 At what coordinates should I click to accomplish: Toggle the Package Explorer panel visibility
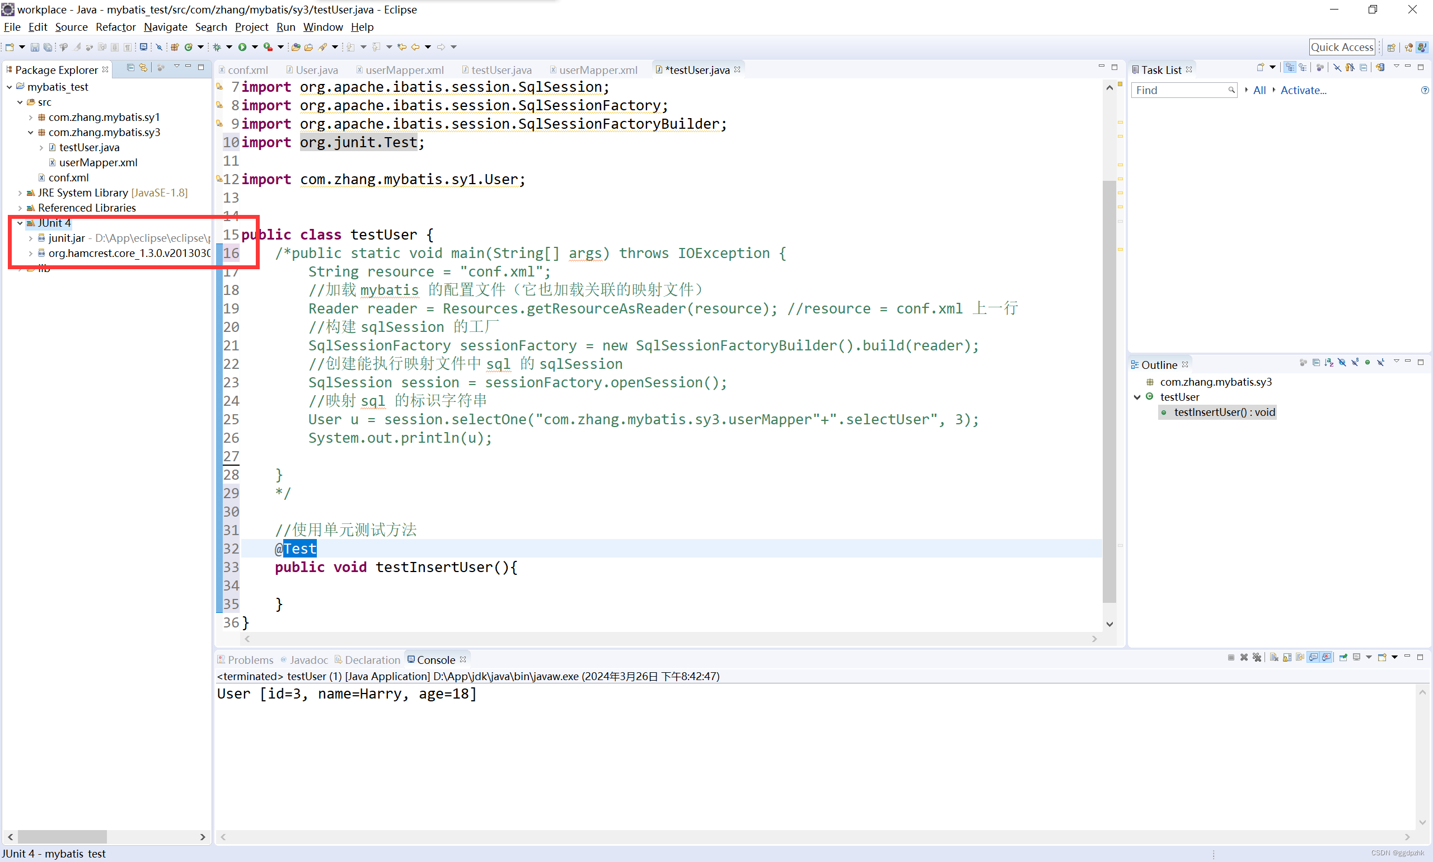click(195, 68)
